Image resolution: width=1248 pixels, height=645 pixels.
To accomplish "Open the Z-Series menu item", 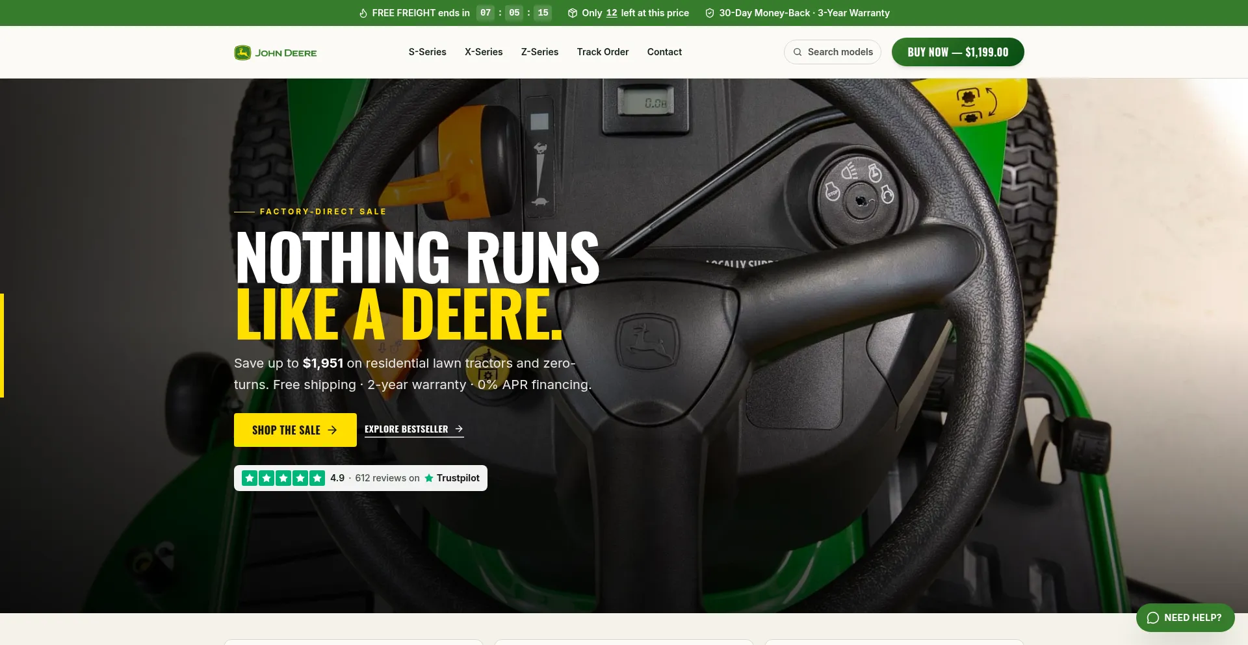I will [539, 52].
